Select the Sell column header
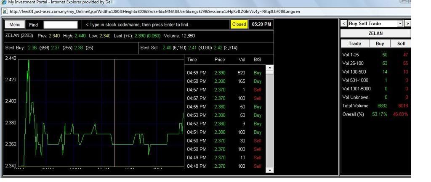 [x=401, y=43]
